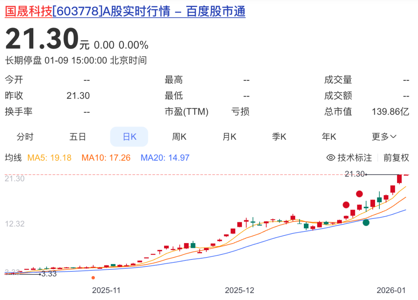Open the 季K chart tab

279,137
